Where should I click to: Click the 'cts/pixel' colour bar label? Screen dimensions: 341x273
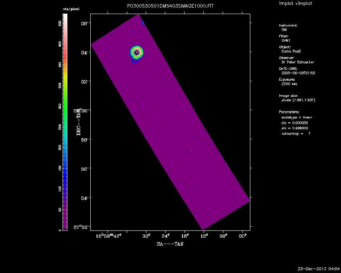(x=71, y=9)
